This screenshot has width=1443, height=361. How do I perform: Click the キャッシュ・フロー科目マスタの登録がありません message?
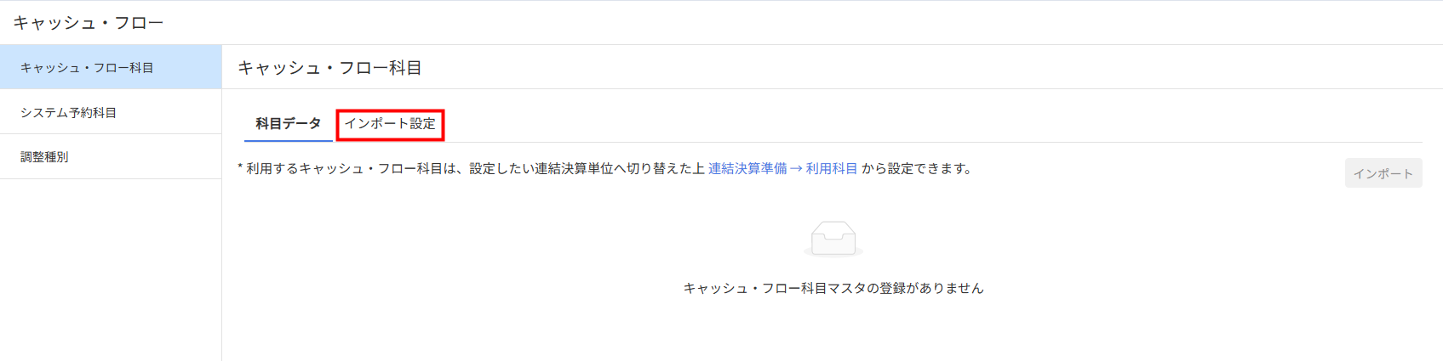coord(833,288)
